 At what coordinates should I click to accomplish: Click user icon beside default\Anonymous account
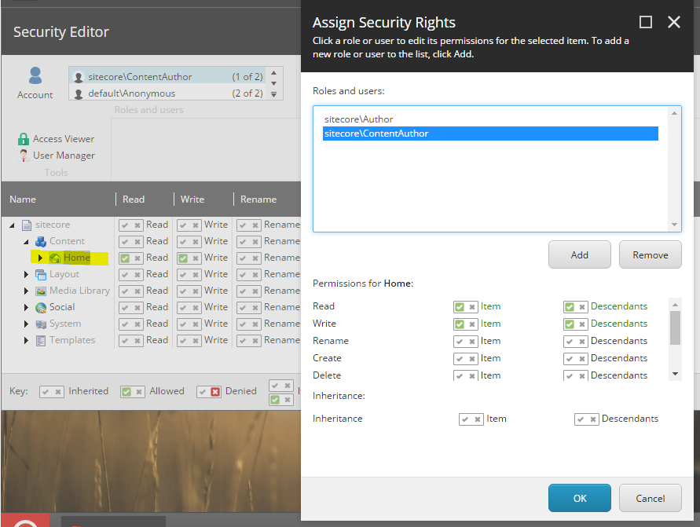(79, 93)
